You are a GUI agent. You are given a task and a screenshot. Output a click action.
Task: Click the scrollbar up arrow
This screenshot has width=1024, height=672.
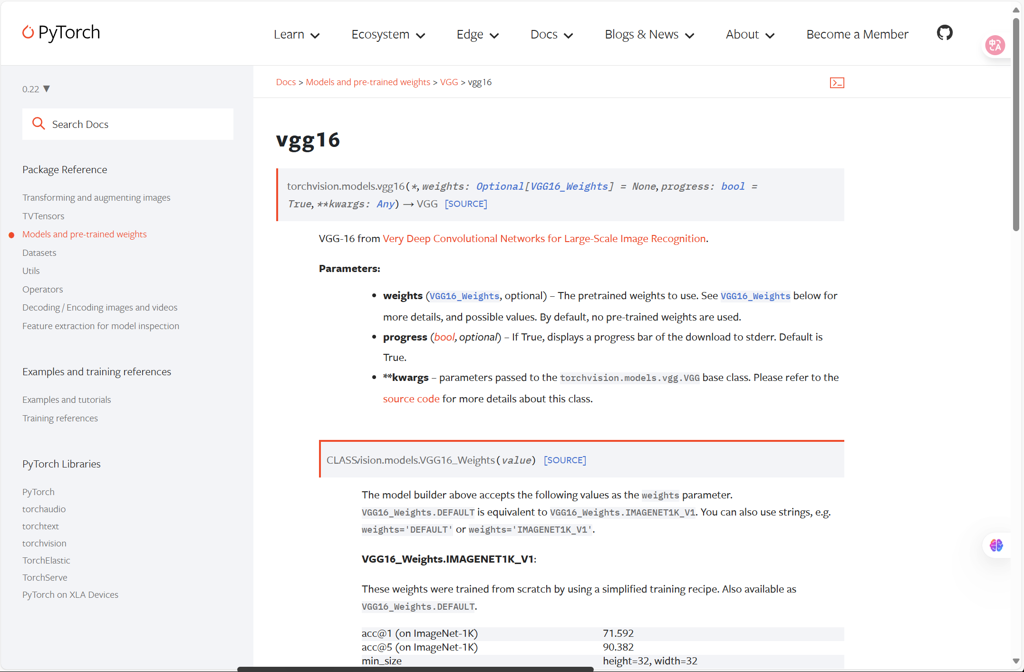click(x=1016, y=10)
